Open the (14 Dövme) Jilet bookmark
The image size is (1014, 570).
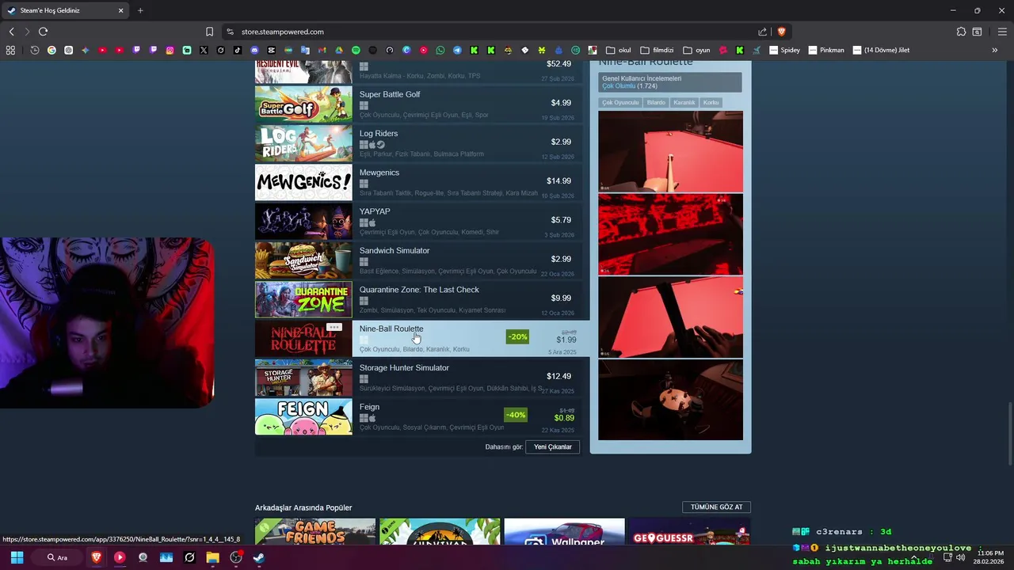(x=881, y=50)
